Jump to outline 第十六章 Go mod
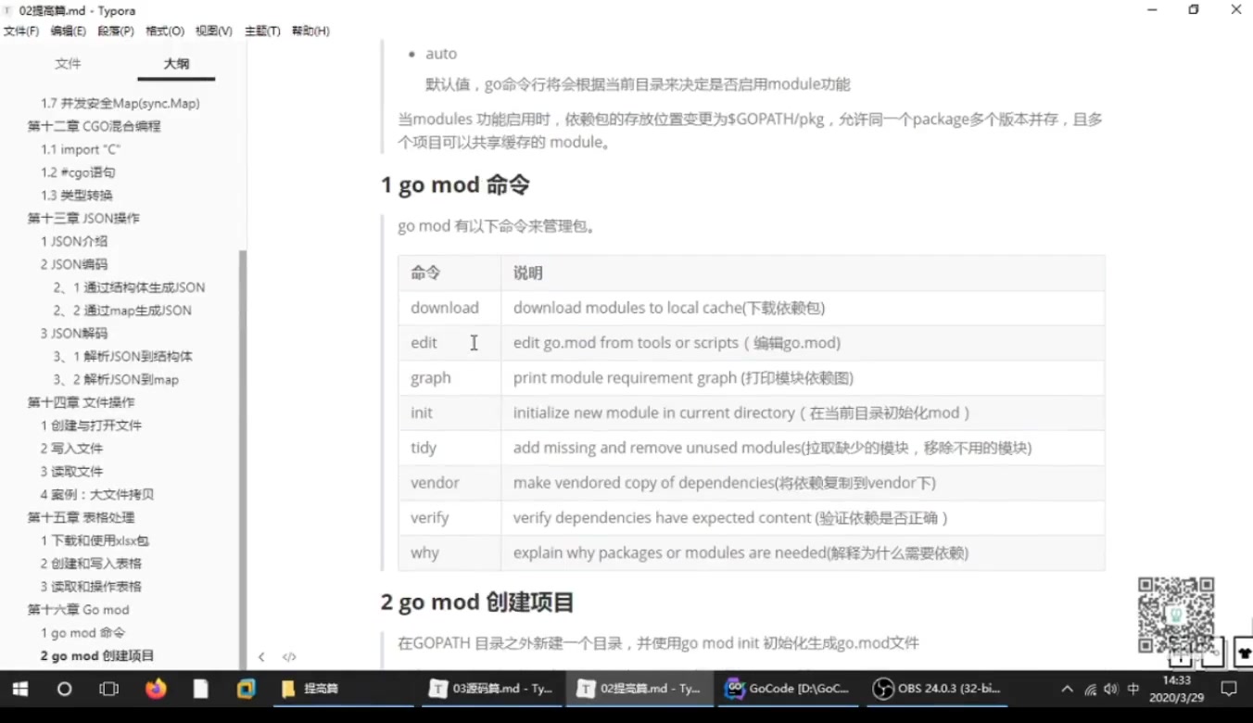 pyautogui.click(x=78, y=609)
